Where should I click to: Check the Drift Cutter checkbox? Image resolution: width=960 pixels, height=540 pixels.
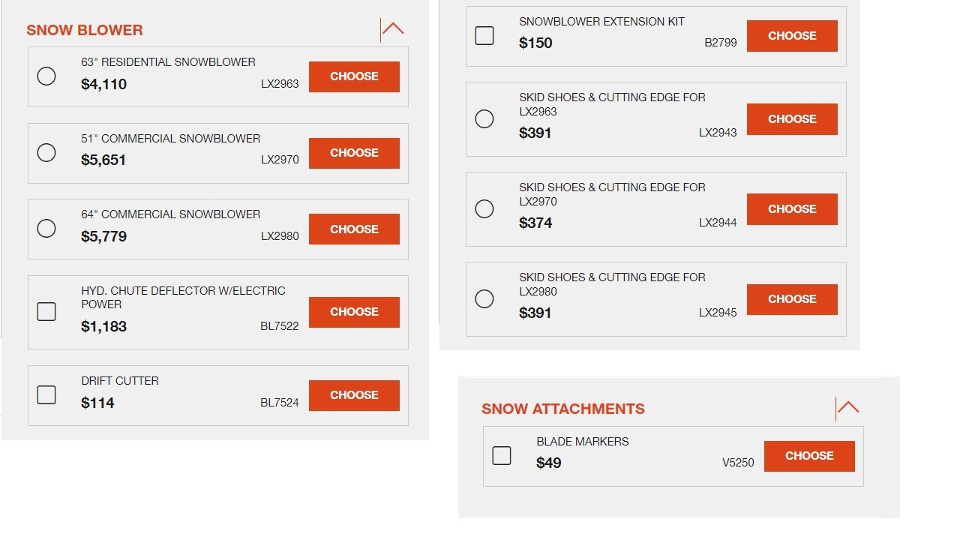point(46,395)
